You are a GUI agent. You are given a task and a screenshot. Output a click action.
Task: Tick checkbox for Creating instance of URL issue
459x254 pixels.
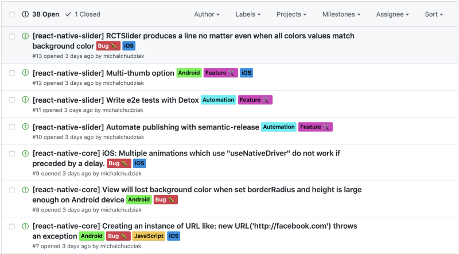click(11, 226)
